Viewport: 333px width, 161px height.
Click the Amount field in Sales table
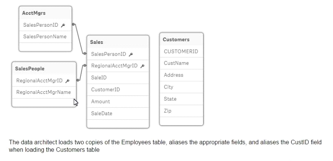[x=118, y=101]
